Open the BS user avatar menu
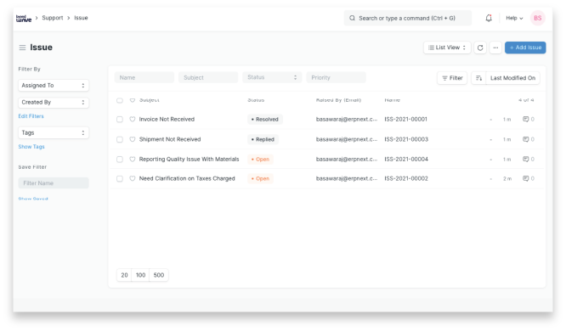 click(537, 18)
